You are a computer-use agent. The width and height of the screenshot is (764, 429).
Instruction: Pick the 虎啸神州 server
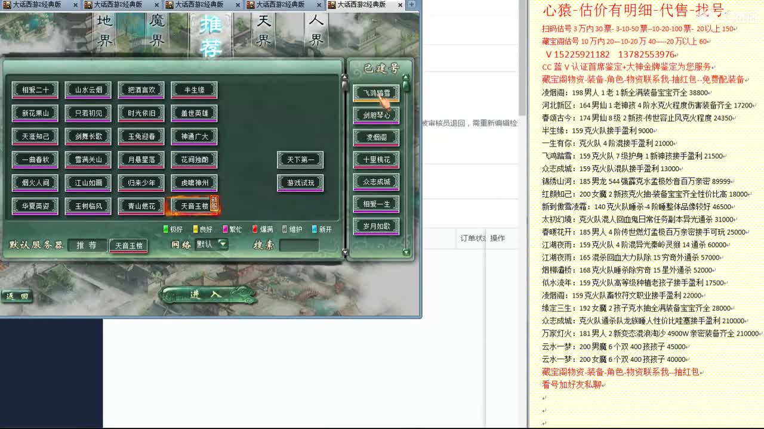point(194,183)
